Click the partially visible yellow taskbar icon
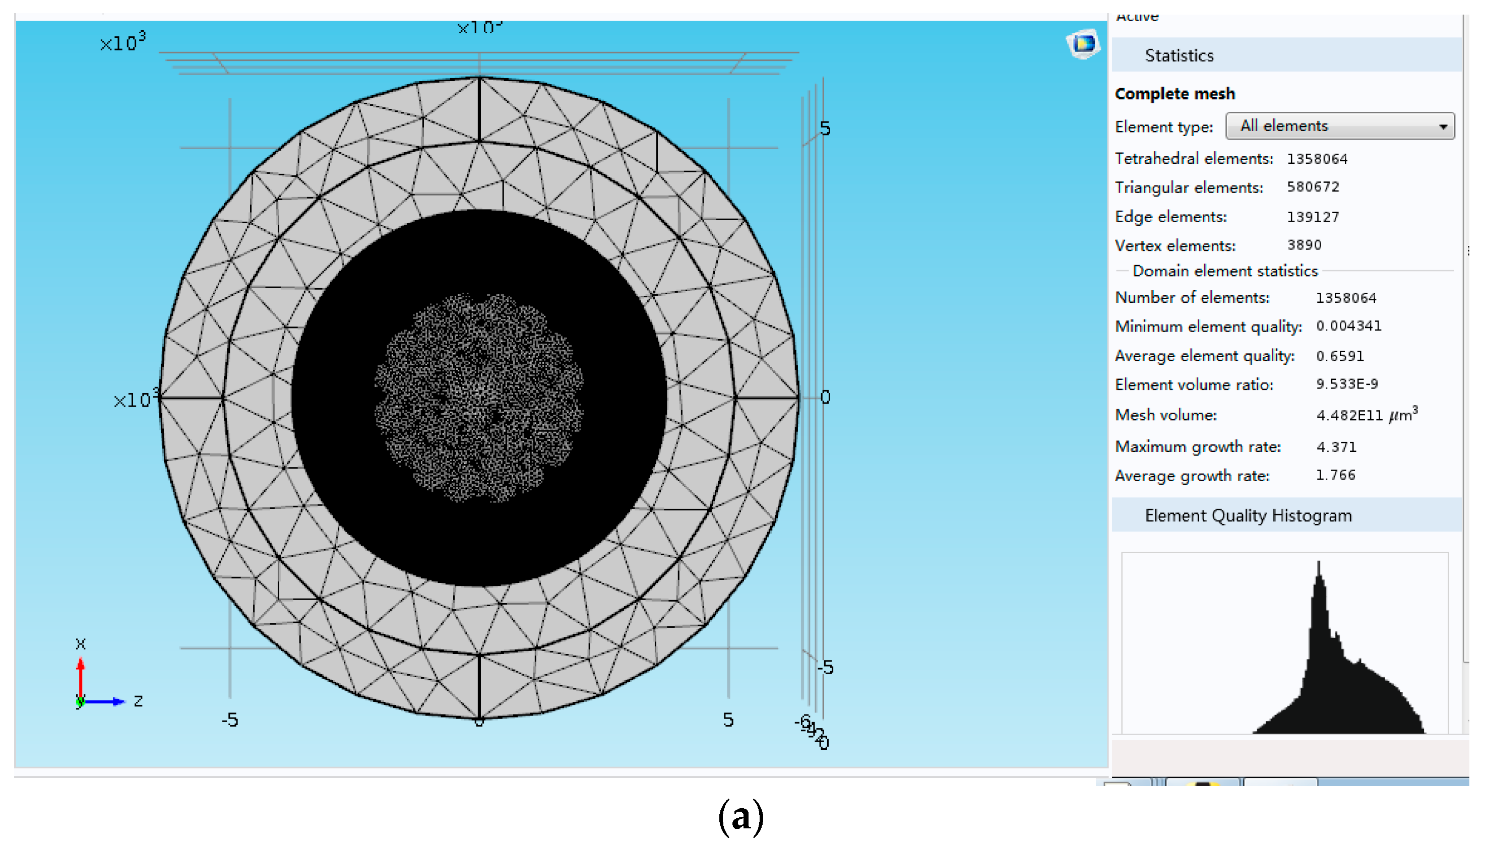 point(1203,783)
